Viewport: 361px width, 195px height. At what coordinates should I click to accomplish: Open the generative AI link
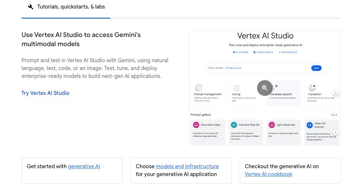tap(84, 166)
